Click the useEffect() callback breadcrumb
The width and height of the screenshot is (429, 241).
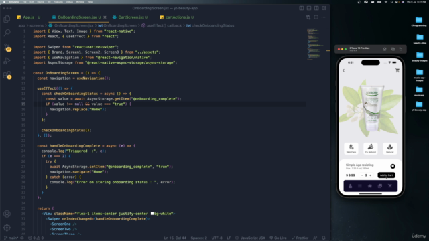tap(164, 25)
